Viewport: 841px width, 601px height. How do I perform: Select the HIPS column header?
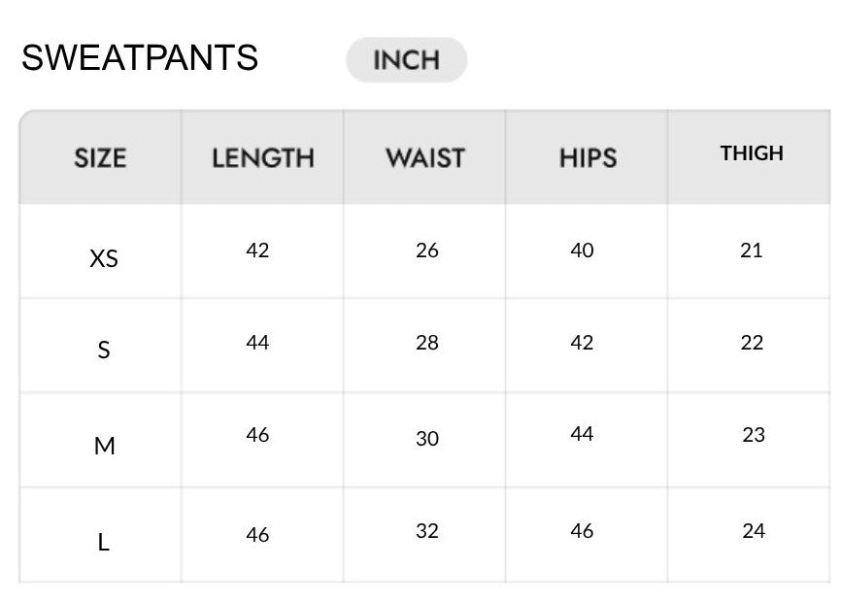pos(588,158)
